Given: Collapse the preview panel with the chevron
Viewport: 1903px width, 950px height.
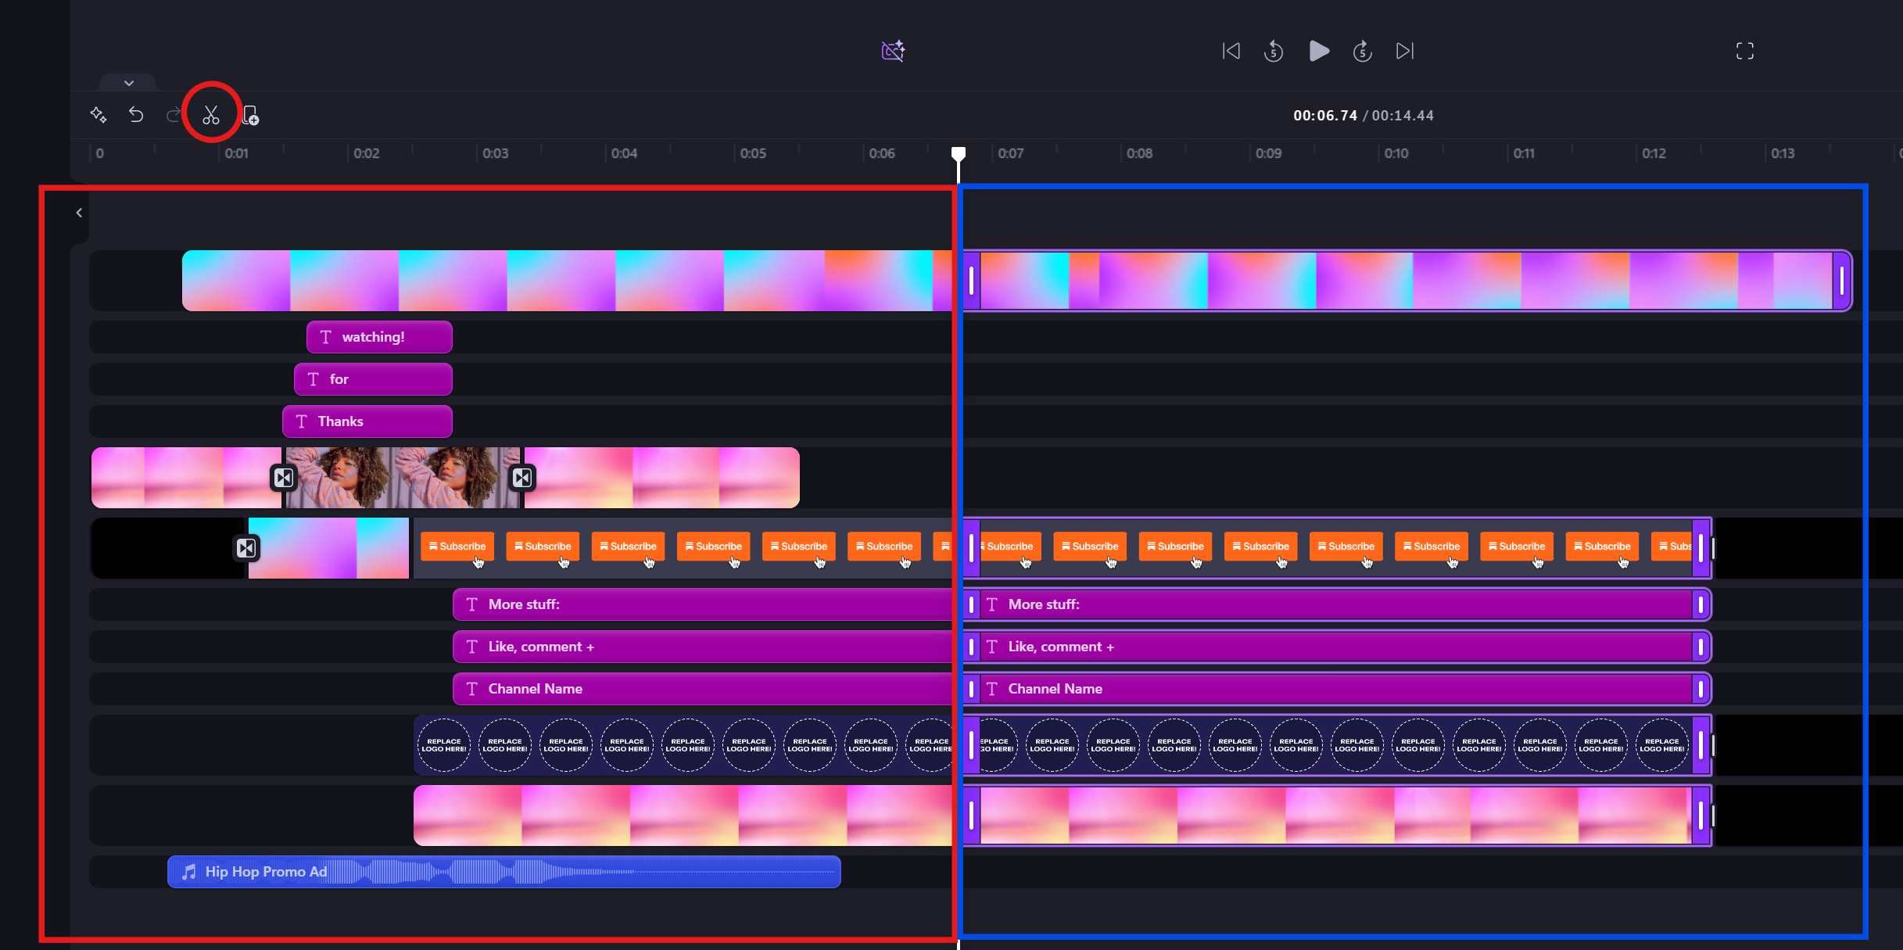Looking at the screenshot, I should pos(129,82).
